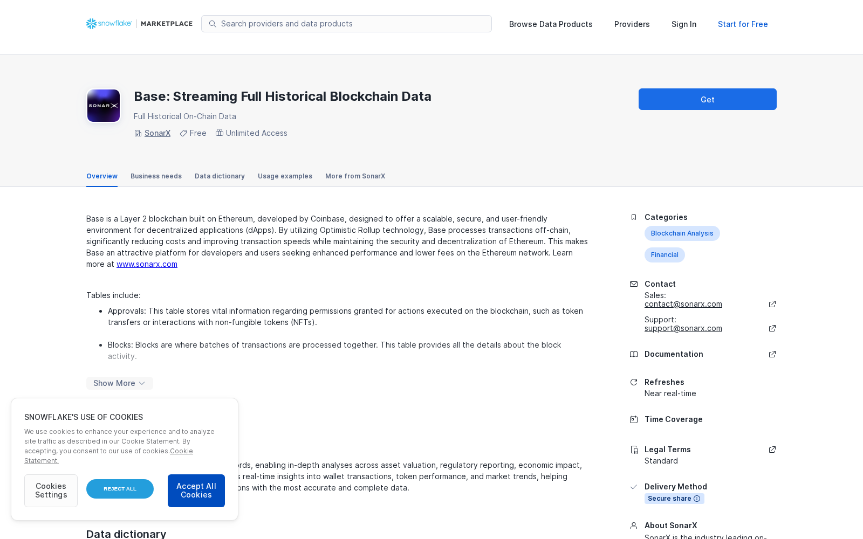The image size is (863, 539).
Task: Click the Documentation label in sidebar
Action: pos(674,354)
